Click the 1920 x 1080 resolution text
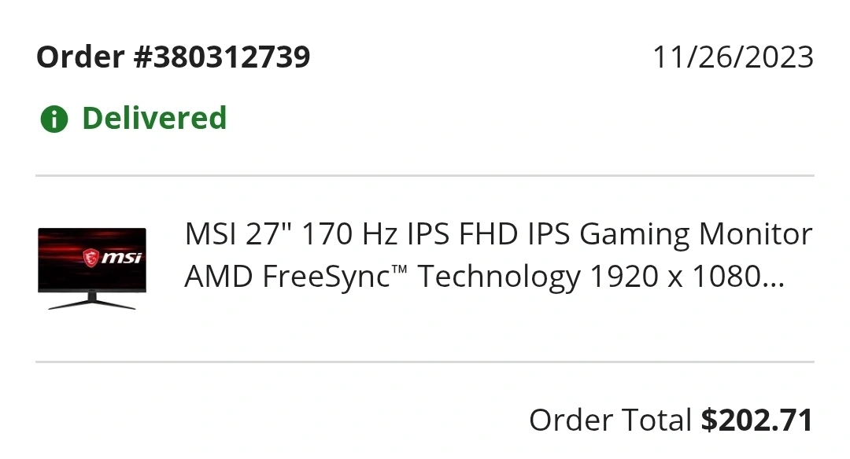This screenshot has width=850, height=459. pyautogui.click(x=677, y=277)
